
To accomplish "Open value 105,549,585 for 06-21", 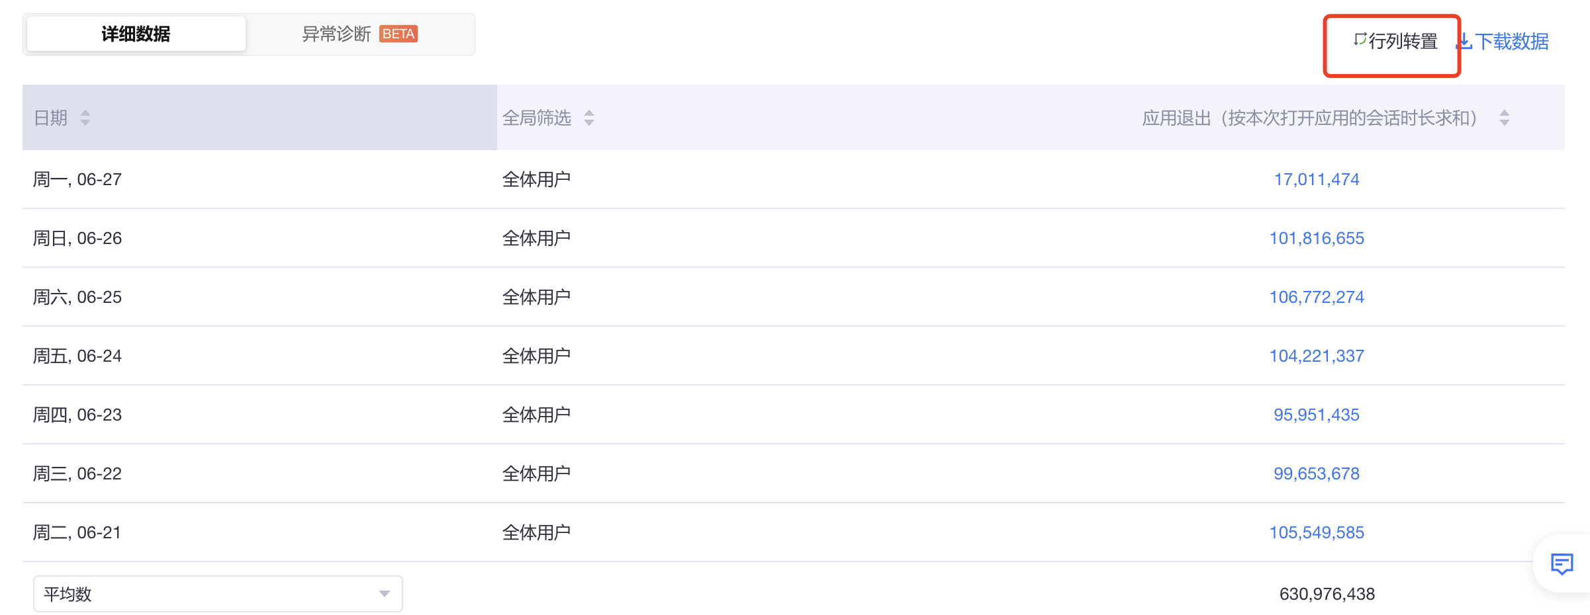I will pos(1316,532).
